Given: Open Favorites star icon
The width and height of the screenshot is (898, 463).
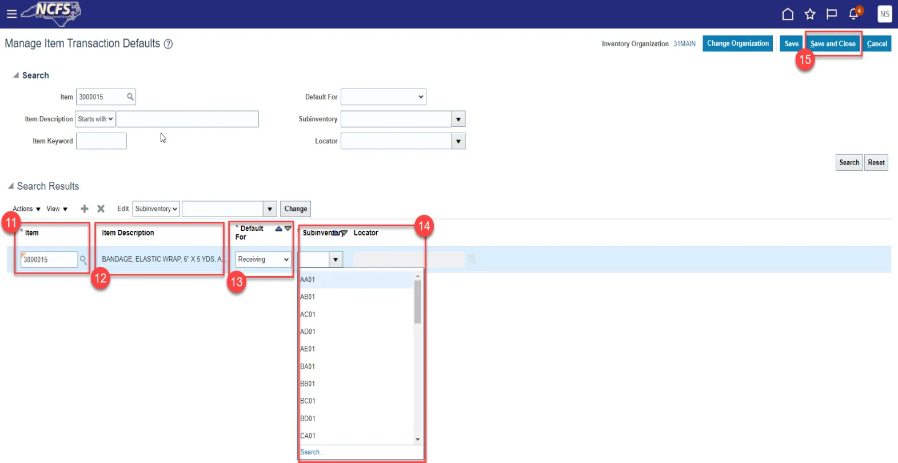Looking at the screenshot, I should coord(810,14).
